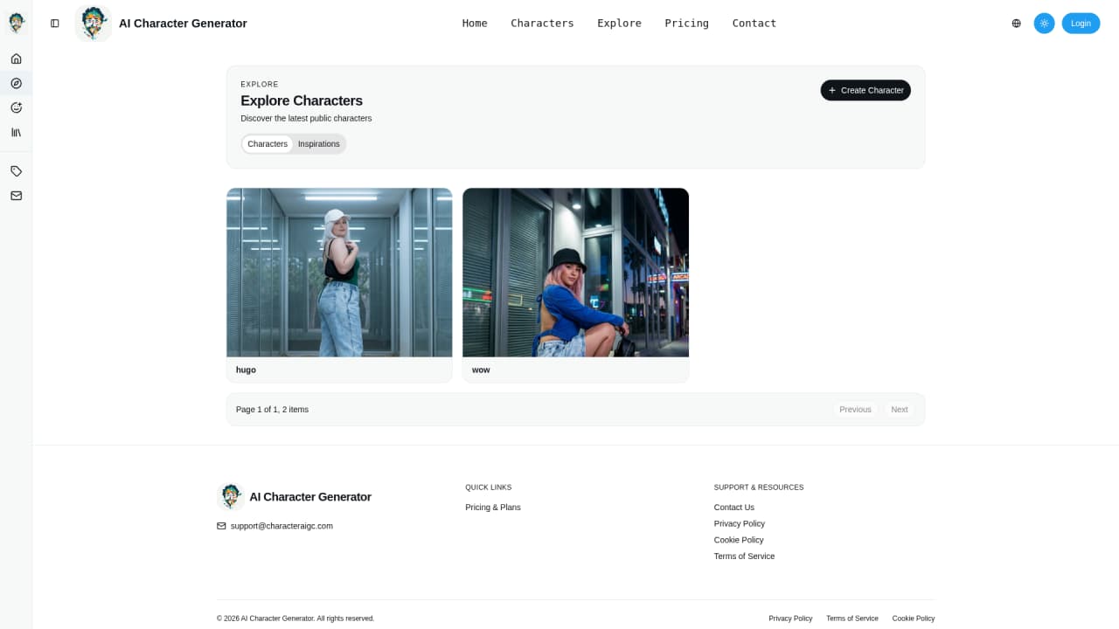This screenshot has width=1119, height=629.
Task: Open Pricing & Plans quick link
Action: click(492, 508)
